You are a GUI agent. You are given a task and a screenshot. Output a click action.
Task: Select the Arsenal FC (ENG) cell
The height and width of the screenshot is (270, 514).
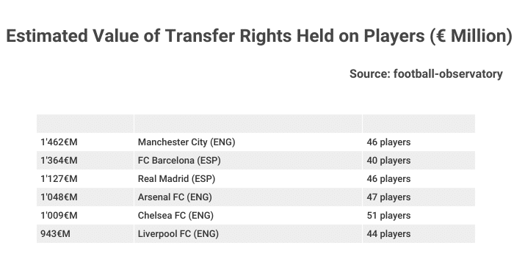coord(248,197)
